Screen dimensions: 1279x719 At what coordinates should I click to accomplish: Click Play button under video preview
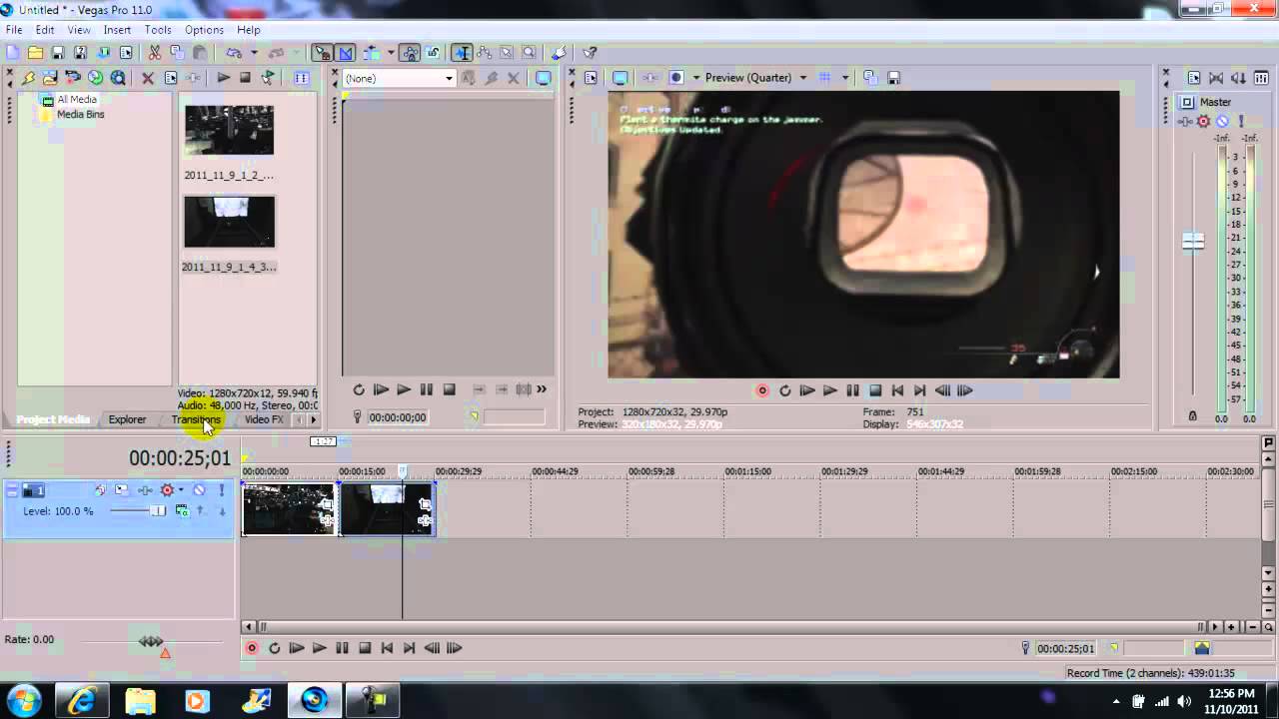(x=829, y=390)
